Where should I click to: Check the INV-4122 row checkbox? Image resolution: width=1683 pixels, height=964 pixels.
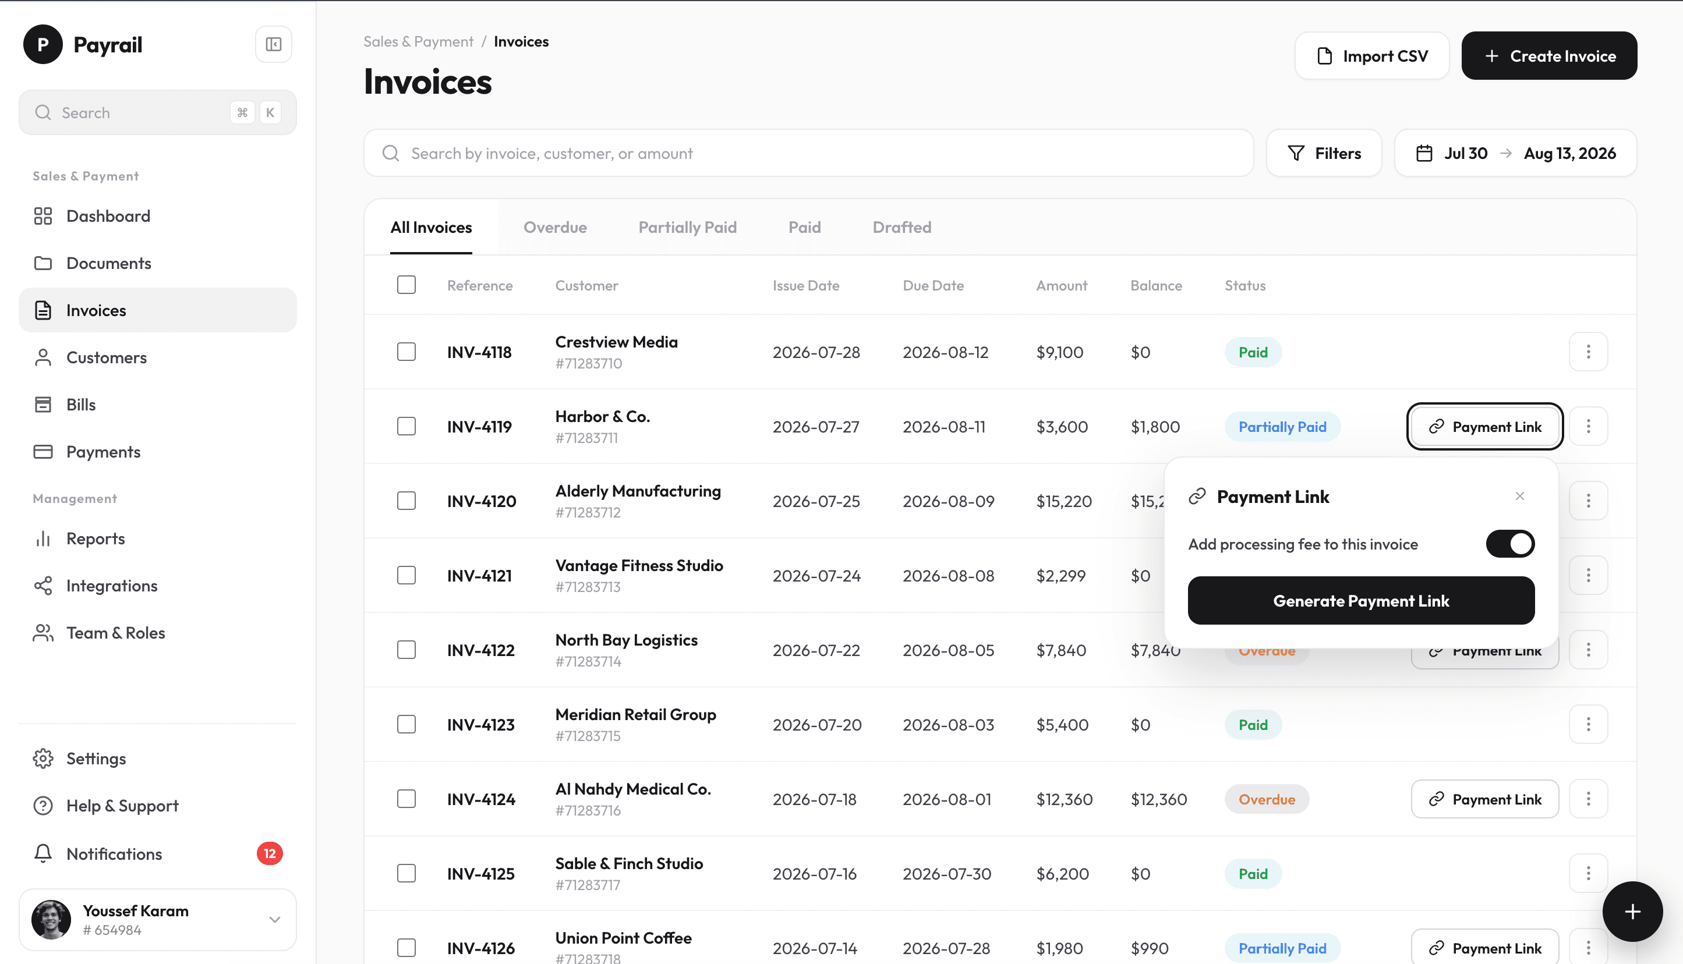406,650
